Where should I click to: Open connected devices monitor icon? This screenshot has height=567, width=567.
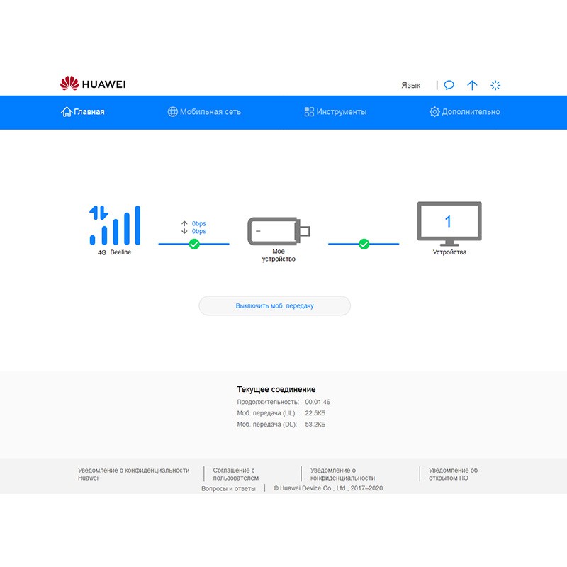coord(449,223)
